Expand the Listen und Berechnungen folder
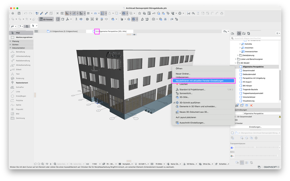 pos(235,59)
